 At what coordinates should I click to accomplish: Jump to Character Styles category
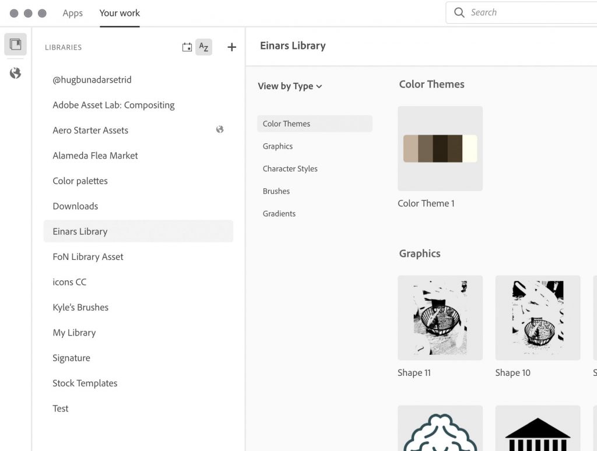point(290,168)
